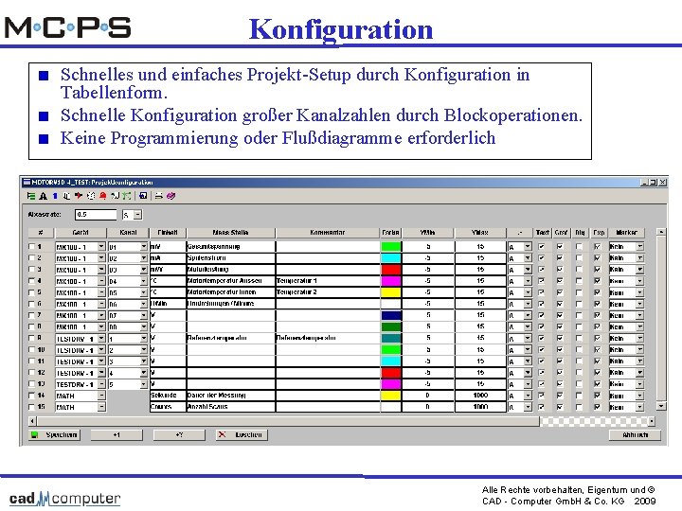Click the YMax column header
Screen dimensions: 682x511
[x=479, y=233]
